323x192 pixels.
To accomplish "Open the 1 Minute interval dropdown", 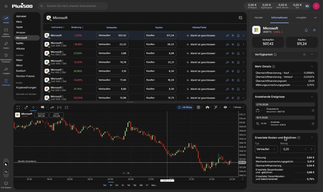I will tap(238, 107).
